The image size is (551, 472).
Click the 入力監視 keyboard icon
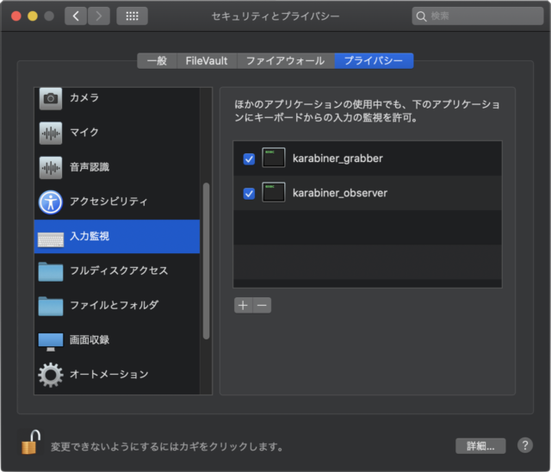point(51,239)
